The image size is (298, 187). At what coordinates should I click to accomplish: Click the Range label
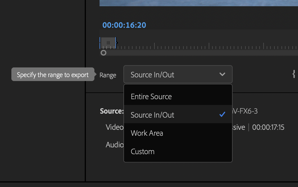(x=107, y=75)
